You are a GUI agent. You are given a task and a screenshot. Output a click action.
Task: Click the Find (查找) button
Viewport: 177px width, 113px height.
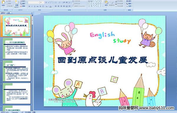tap(129, 1)
